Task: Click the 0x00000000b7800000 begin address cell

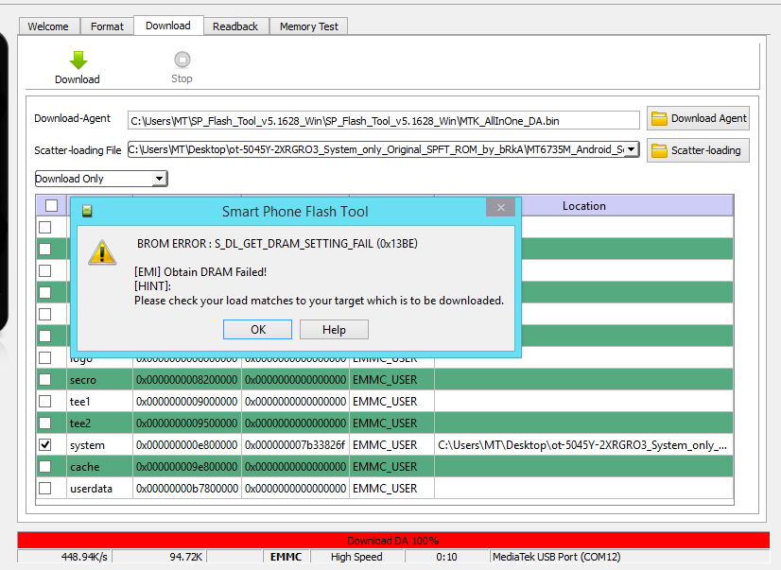Action: click(187, 489)
